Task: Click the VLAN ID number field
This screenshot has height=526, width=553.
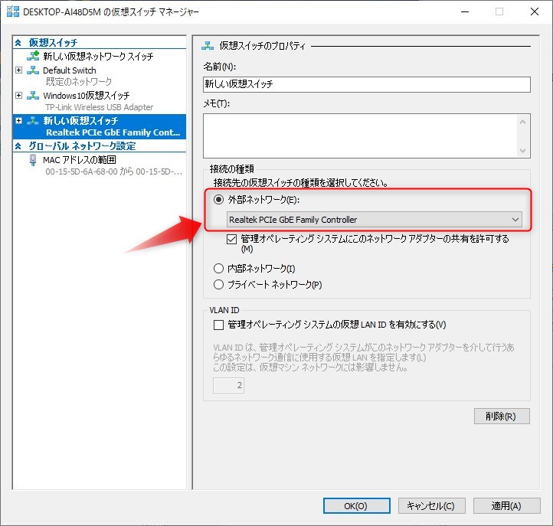Action: click(x=228, y=385)
